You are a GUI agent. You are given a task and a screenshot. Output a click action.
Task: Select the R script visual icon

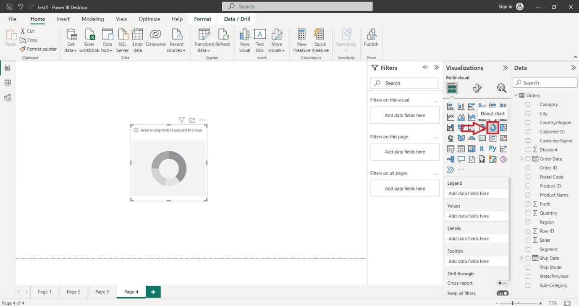[x=482, y=149]
